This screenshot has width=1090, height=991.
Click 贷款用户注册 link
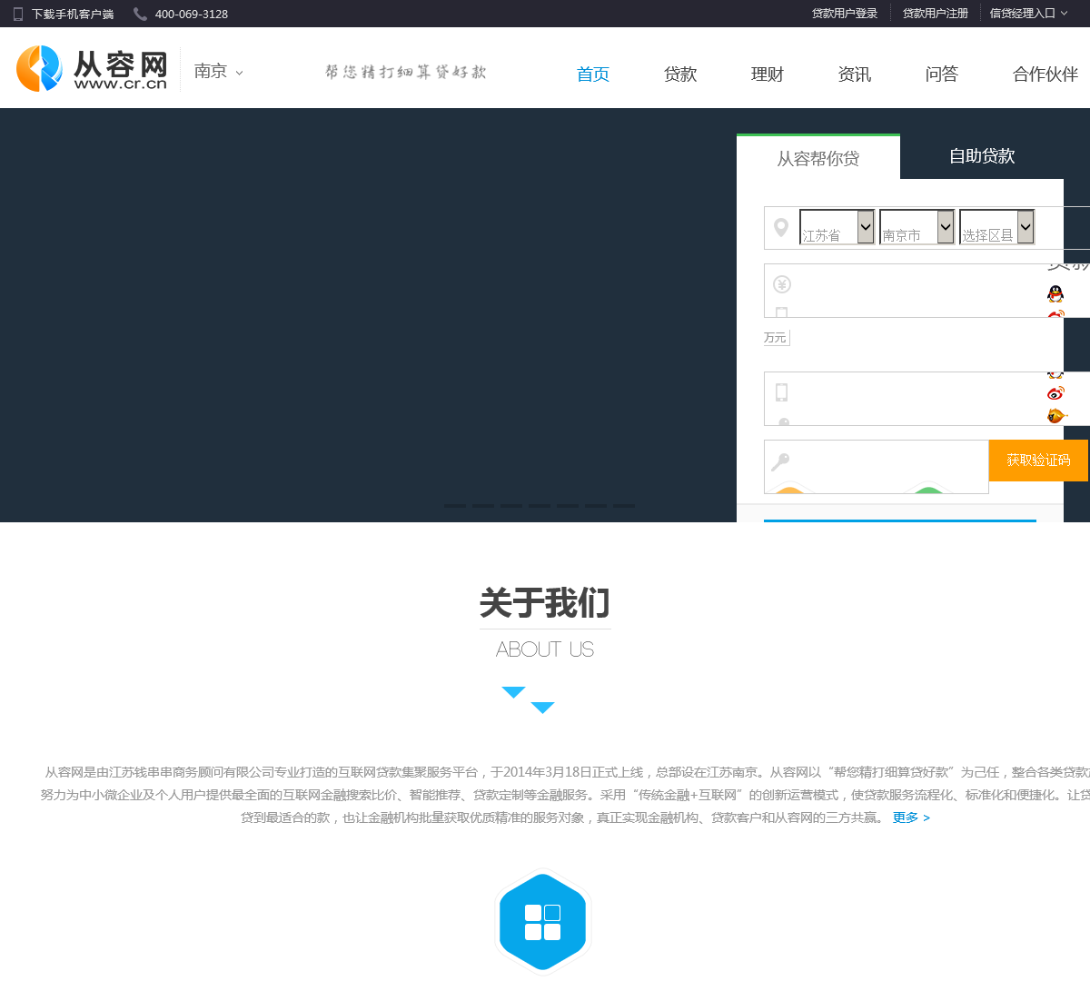pyautogui.click(x=936, y=14)
